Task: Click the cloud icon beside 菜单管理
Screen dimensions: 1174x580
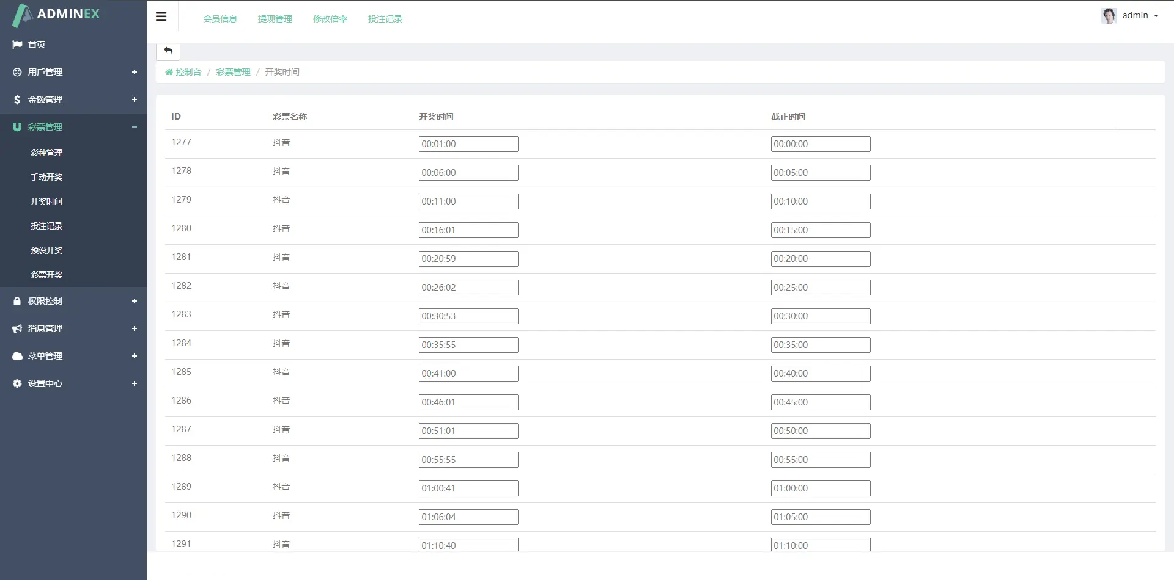Action: point(17,356)
